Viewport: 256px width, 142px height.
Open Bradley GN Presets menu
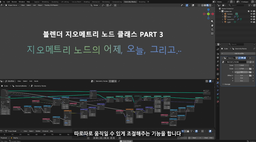pos(51,5)
